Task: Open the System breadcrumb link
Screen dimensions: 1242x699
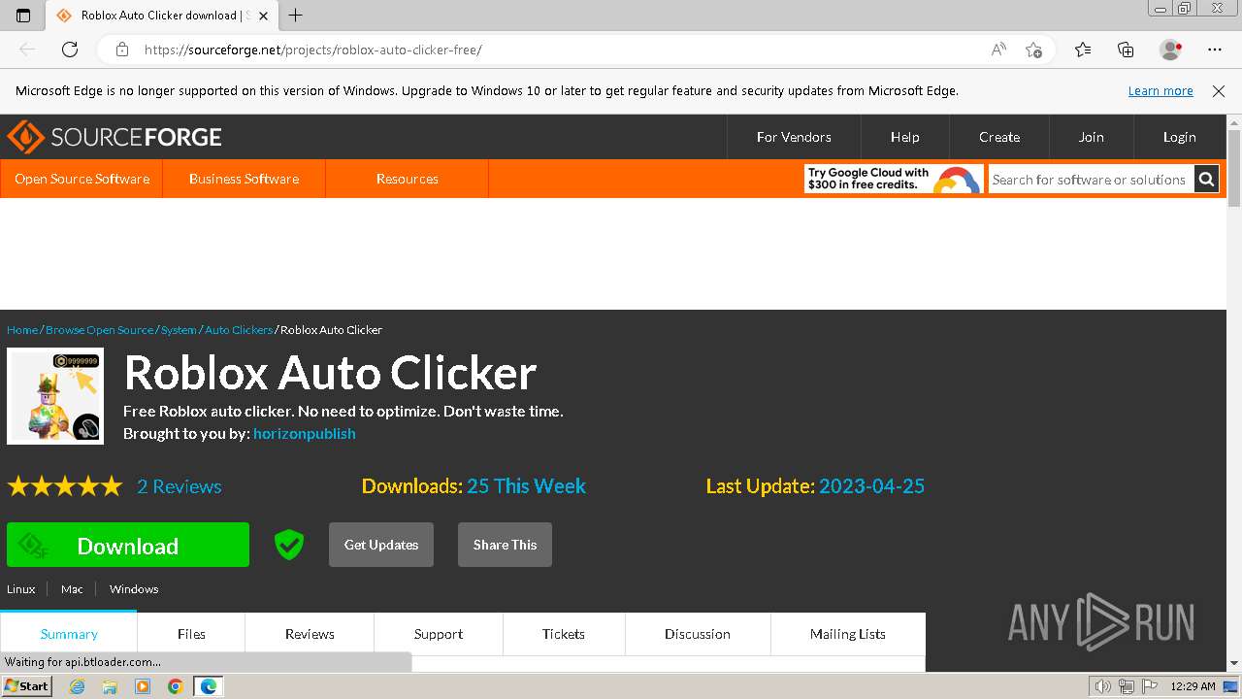Action: pyautogui.click(x=179, y=330)
